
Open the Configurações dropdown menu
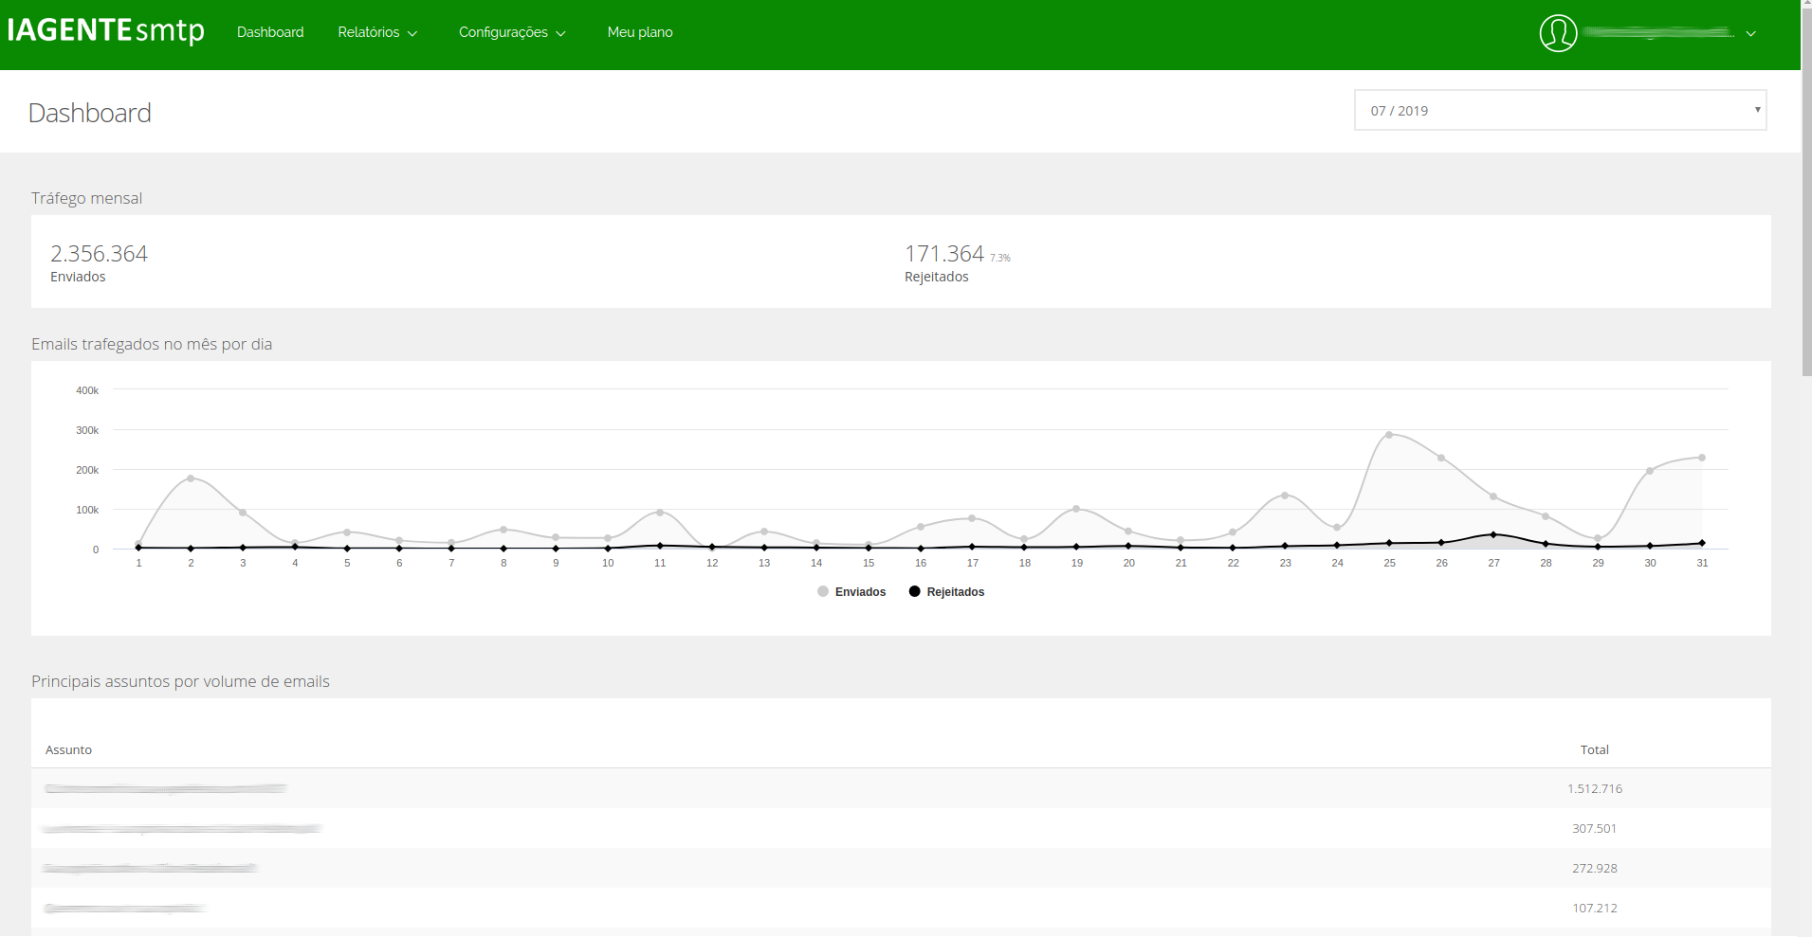click(x=511, y=31)
